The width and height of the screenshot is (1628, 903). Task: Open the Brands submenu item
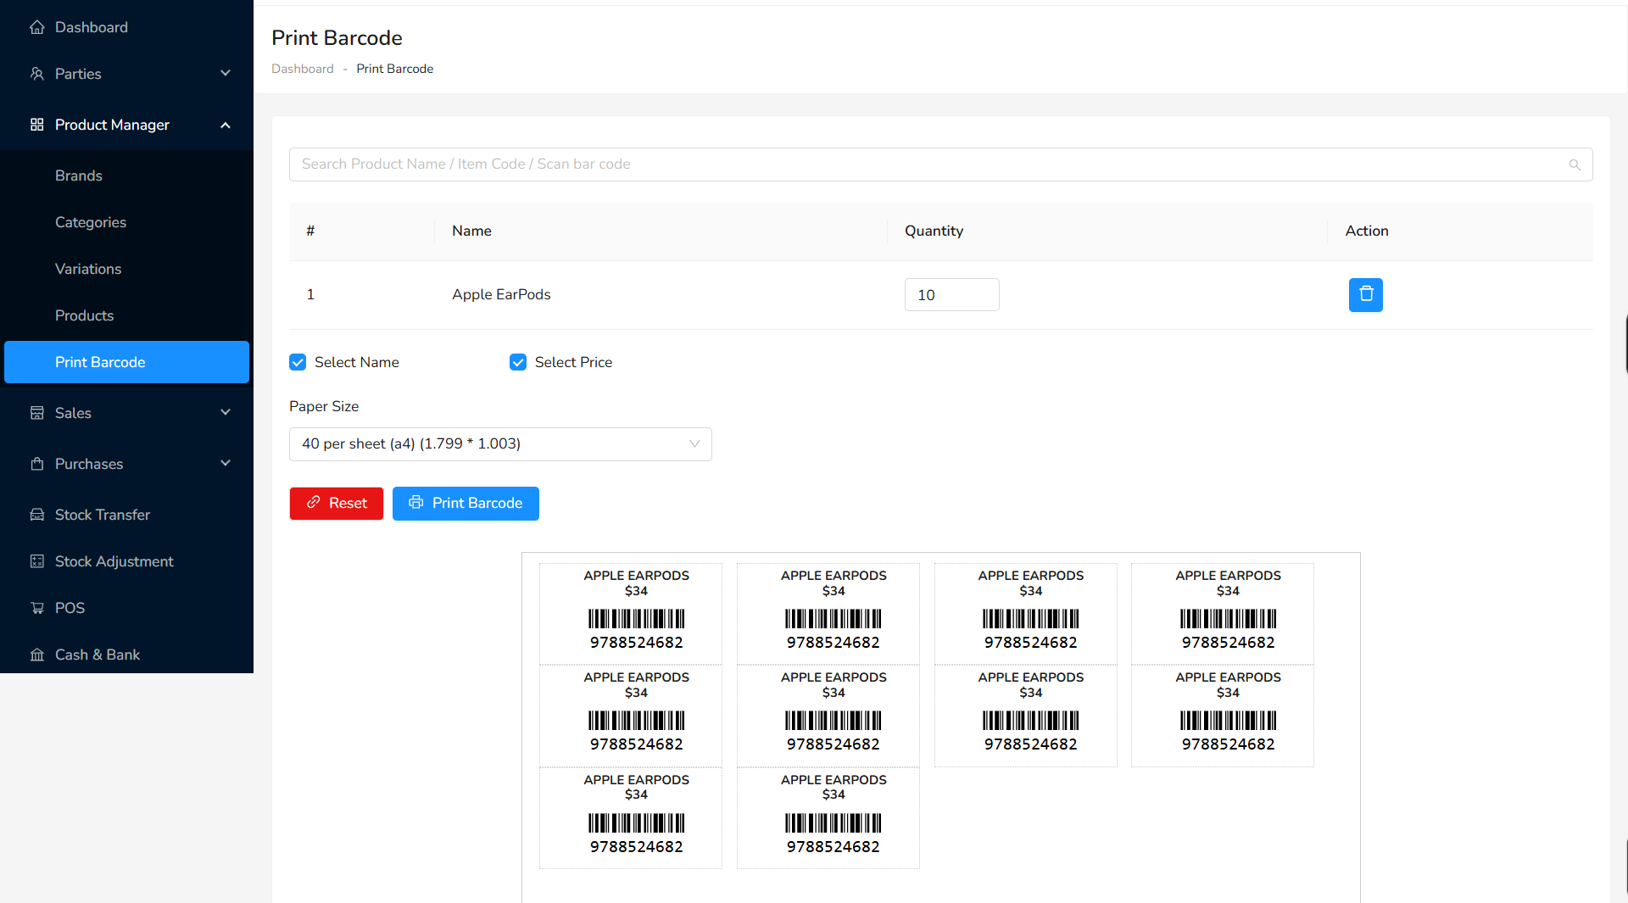click(x=127, y=176)
